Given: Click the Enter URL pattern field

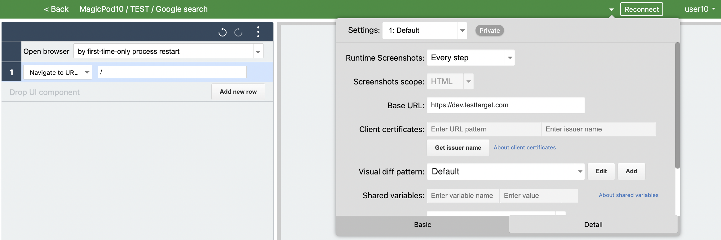Looking at the screenshot, I should pos(484,129).
